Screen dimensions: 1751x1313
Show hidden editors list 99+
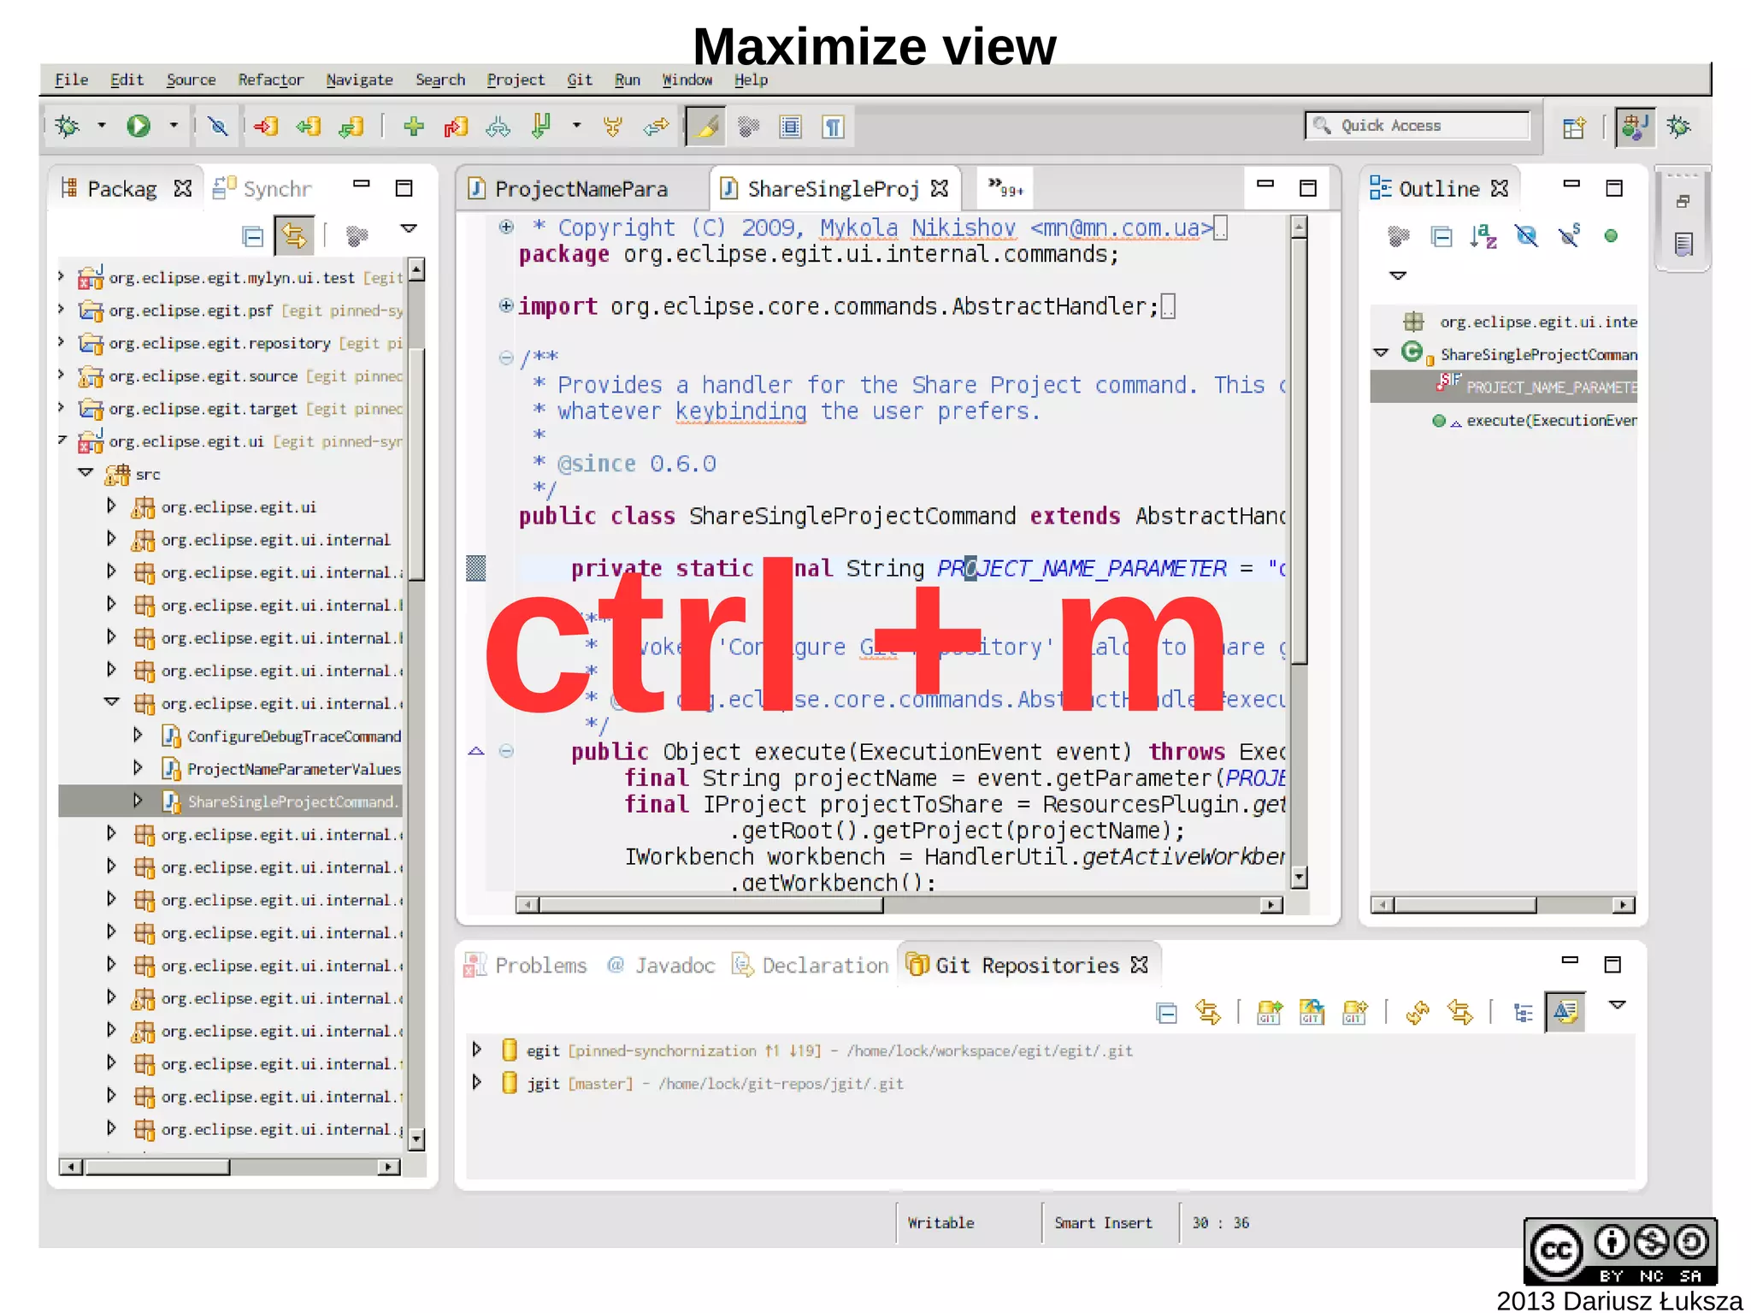(x=1005, y=188)
